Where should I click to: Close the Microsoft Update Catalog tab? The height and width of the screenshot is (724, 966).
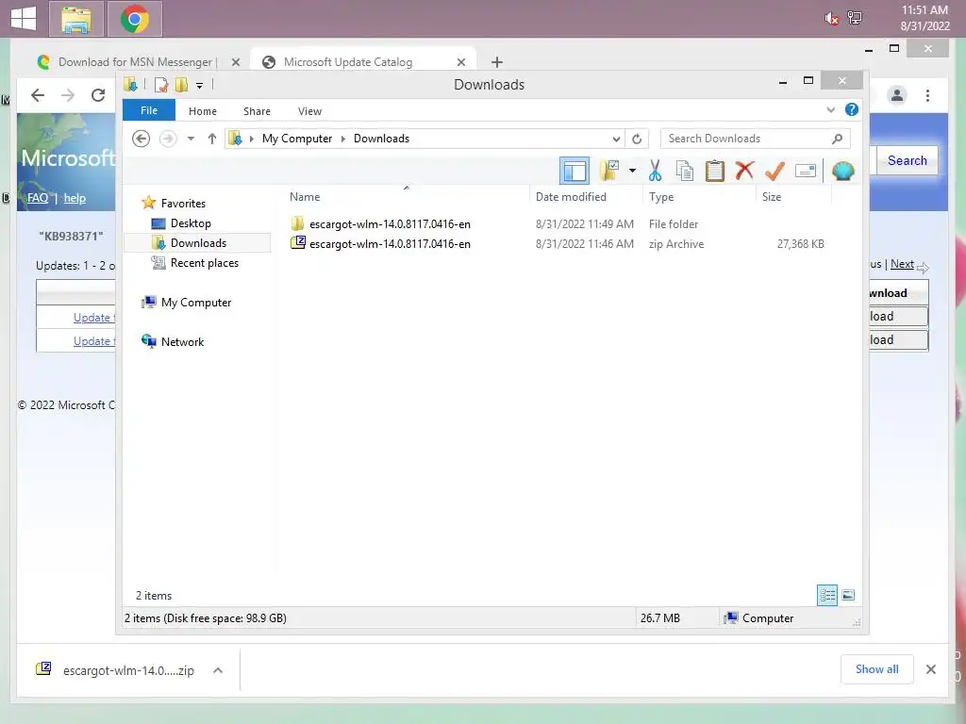tap(460, 62)
